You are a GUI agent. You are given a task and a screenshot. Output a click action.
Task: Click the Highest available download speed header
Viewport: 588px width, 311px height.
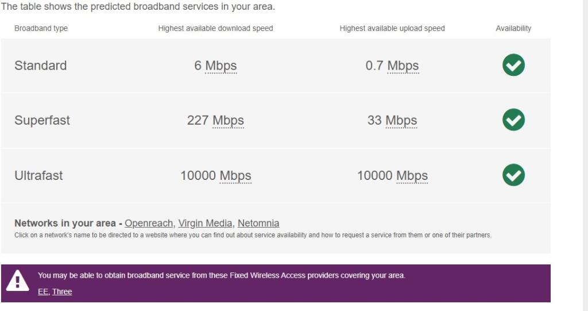tap(215, 28)
